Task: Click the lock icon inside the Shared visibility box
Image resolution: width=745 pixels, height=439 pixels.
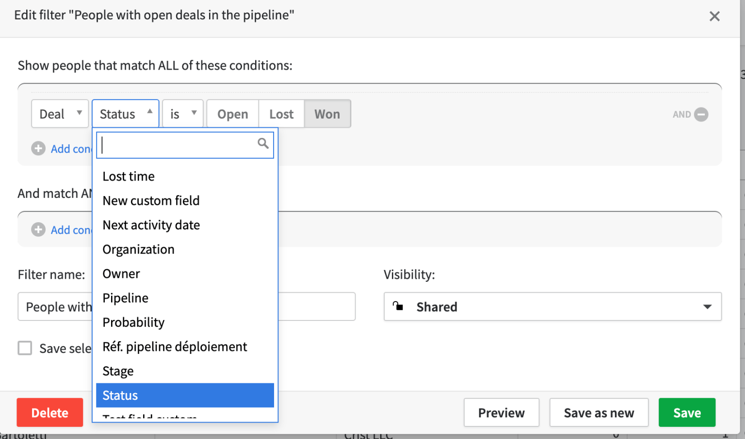Action: pyautogui.click(x=399, y=306)
